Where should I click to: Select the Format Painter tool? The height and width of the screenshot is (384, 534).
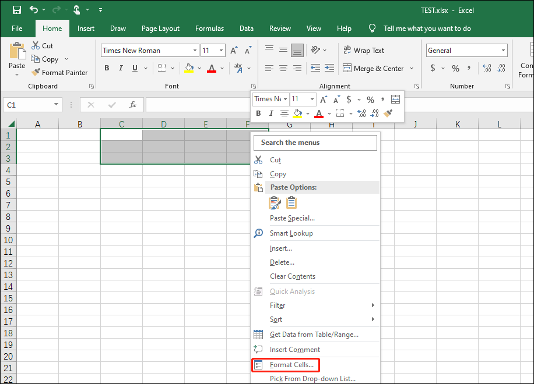point(60,72)
